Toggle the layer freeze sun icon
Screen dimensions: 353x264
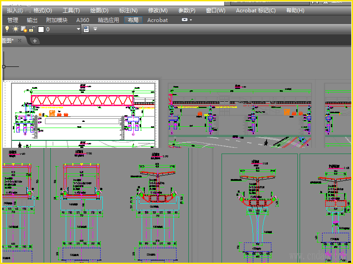[x=15, y=29]
